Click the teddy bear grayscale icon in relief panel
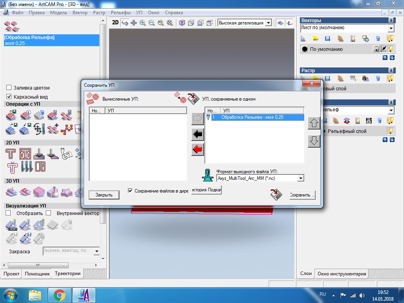404x303 pixels. (369, 120)
